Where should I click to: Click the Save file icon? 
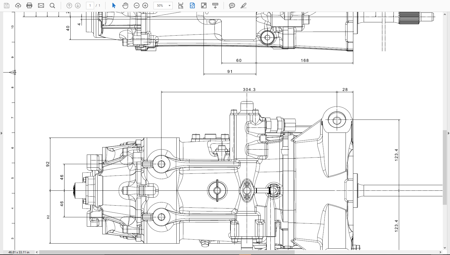click(7, 6)
